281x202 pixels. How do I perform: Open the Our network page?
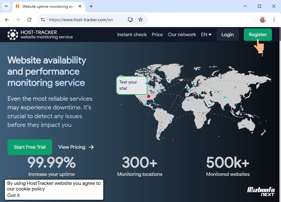(182, 35)
